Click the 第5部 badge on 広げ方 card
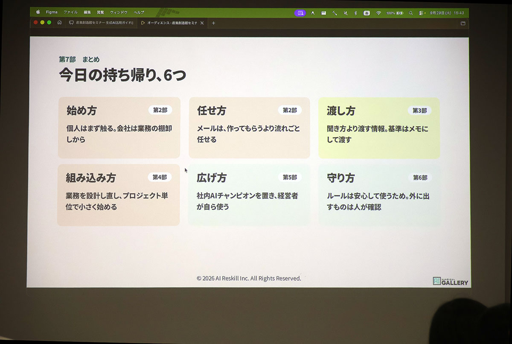Viewport: 512px width, 344px height. pos(290,177)
